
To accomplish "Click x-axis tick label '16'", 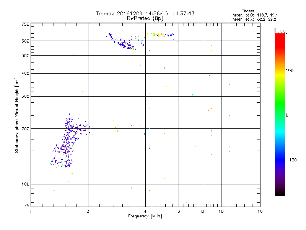I will (x=260, y=211).
